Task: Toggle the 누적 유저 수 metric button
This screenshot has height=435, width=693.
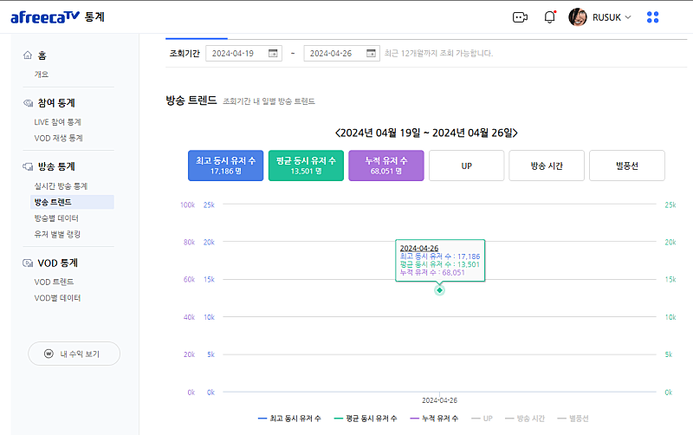Action: click(x=386, y=166)
